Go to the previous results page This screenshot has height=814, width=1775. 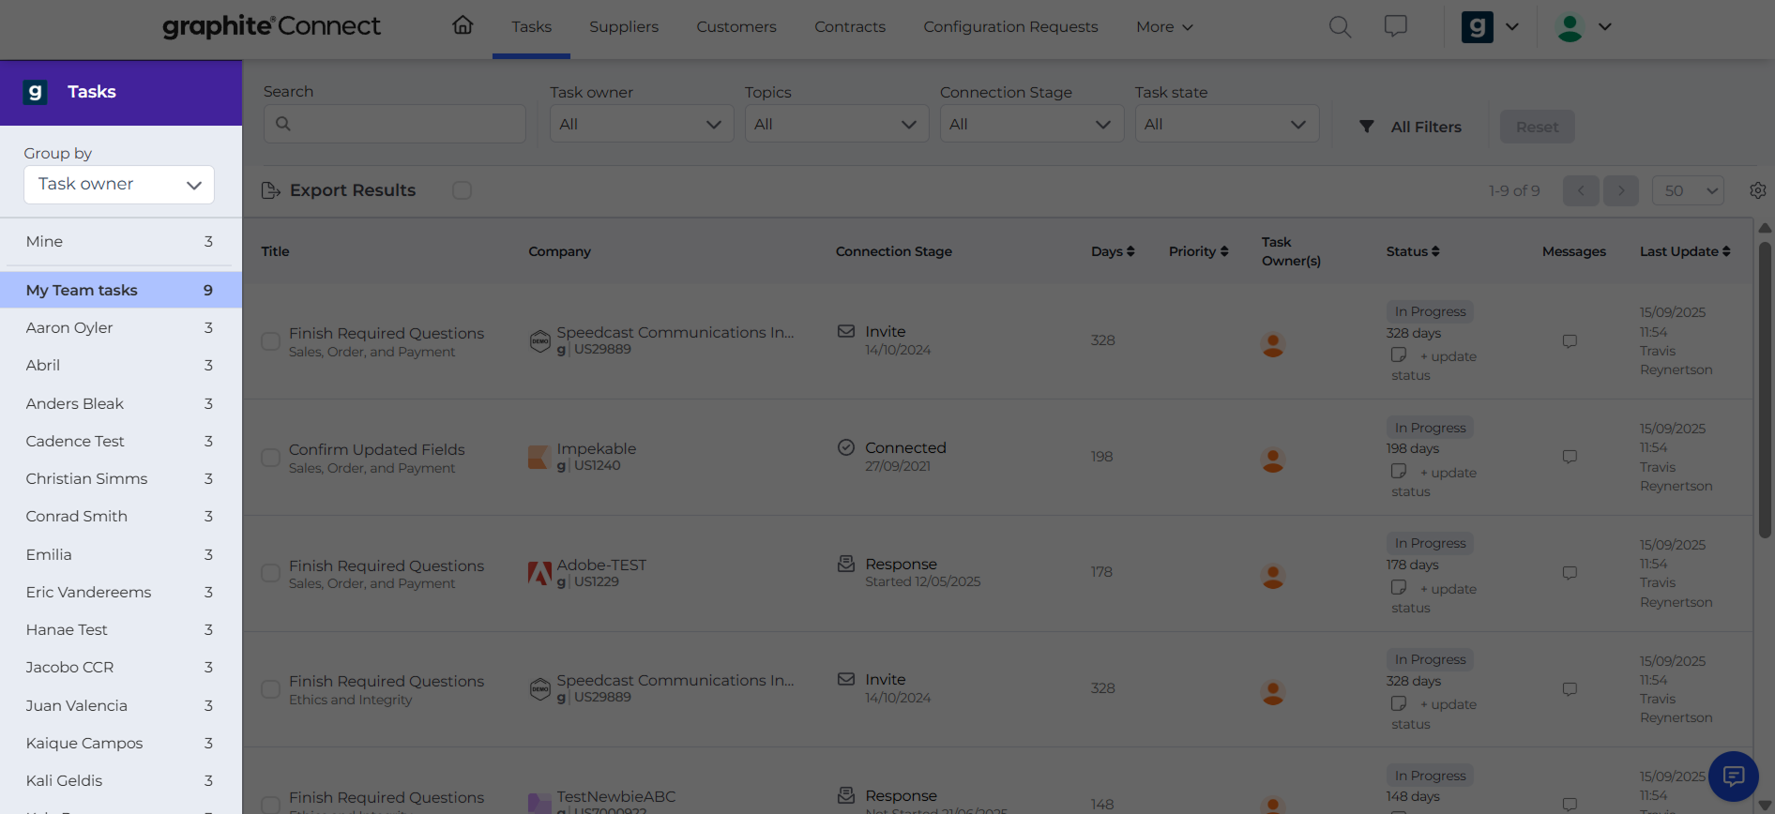[1581, 190]
